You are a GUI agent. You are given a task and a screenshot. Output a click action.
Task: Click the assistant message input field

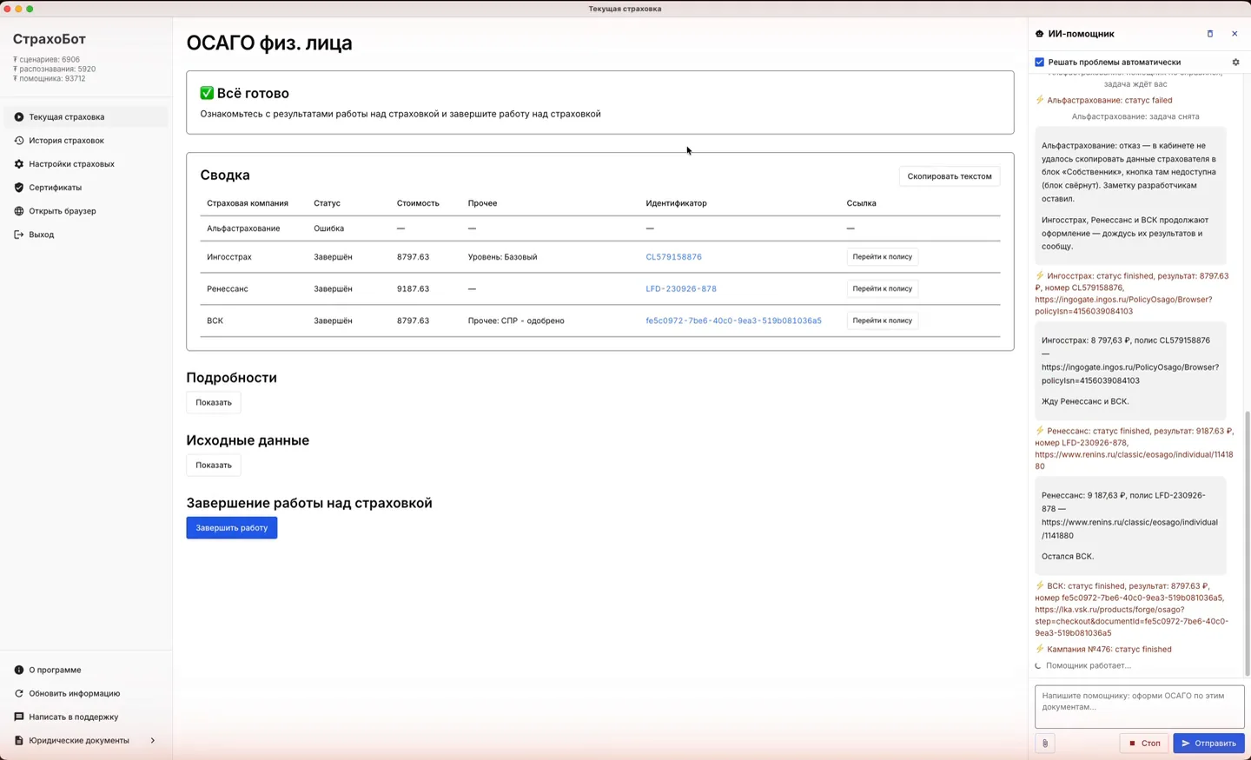click(x=1139, y=707)
